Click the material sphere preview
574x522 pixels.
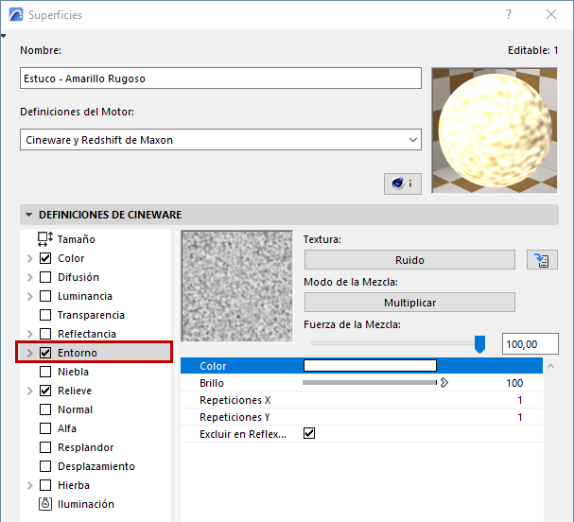pyautogui.click(x=495, y=130)
